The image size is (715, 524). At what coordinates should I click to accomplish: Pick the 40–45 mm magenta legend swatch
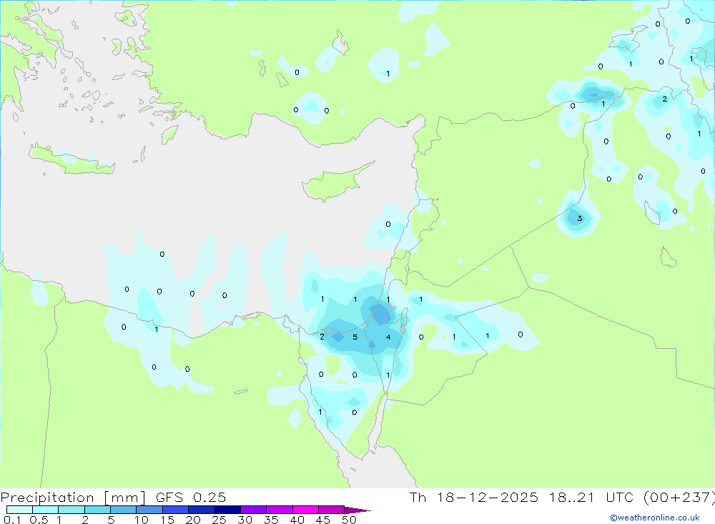pyautogui.click(x=305, y=510)
